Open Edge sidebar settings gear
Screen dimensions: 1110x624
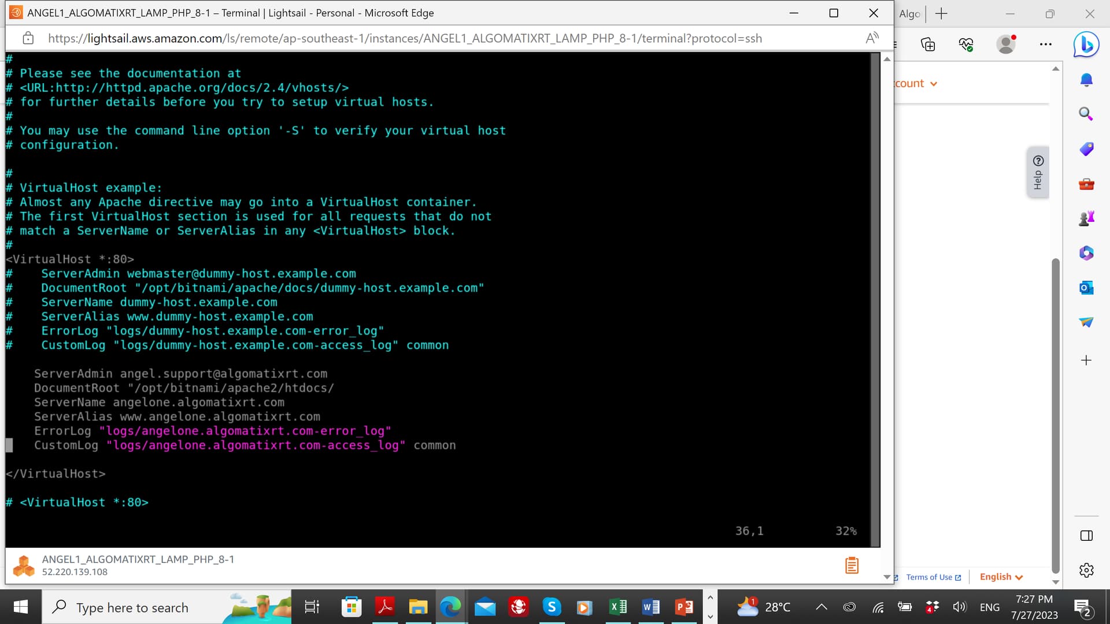[x=1086, y=570]
